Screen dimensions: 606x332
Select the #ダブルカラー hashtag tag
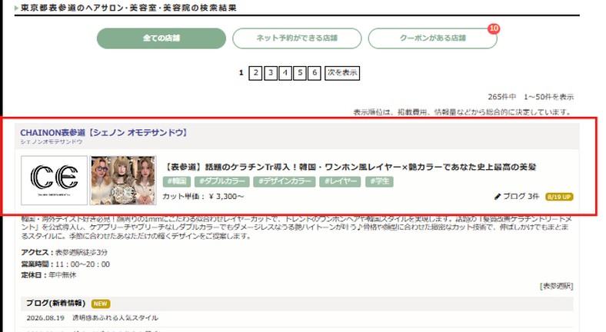point(222,181)
